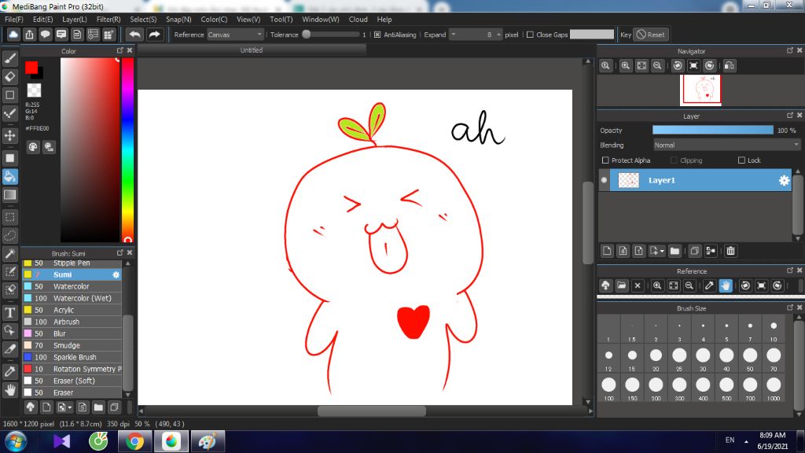Select the Sparkle Brush

click(72, 358)
